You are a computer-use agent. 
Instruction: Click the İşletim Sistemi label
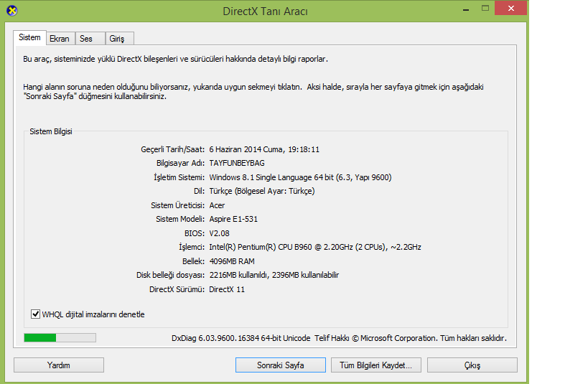(x=179, y=177)
